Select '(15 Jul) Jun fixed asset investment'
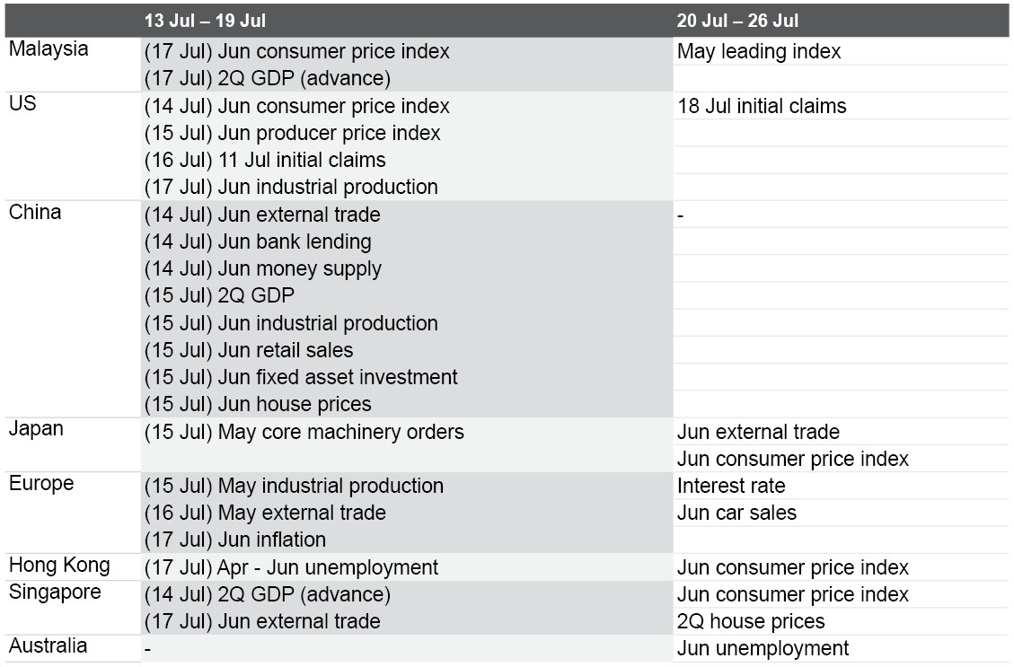 click(301, 377)
